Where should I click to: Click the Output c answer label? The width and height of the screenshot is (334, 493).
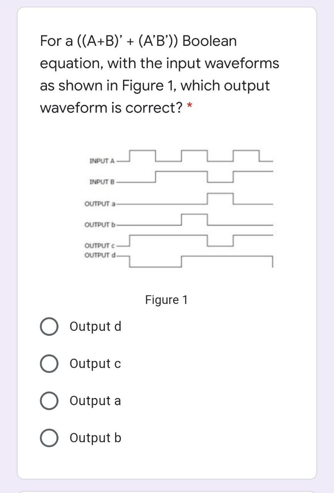[x=94, y=364]
